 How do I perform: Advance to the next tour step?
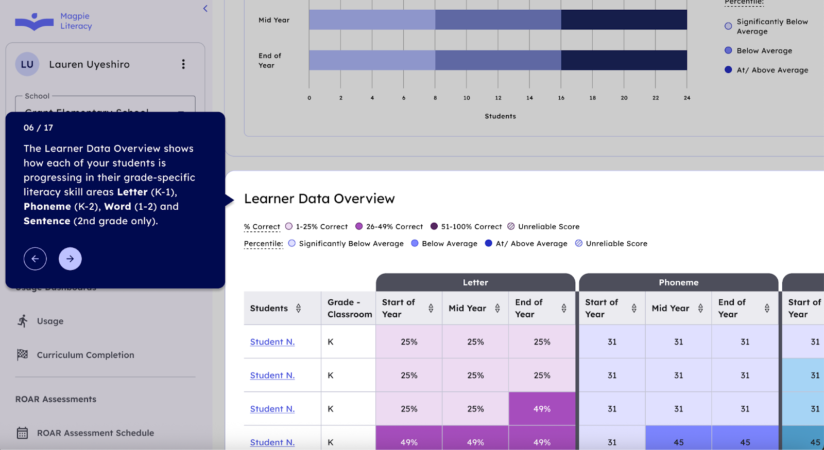click(70, 259)
